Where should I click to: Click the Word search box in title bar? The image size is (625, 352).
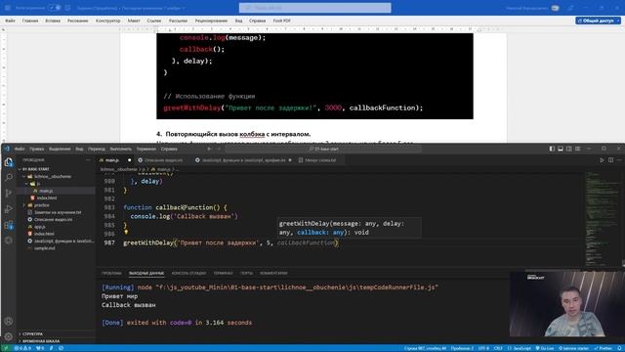[314, 8]
